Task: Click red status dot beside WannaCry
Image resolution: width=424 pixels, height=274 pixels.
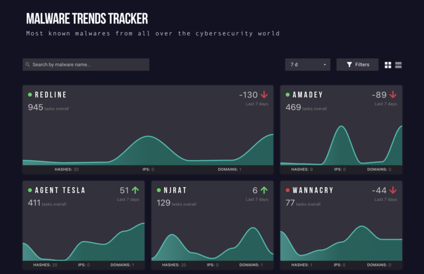Action: click(x=288, y=190)
